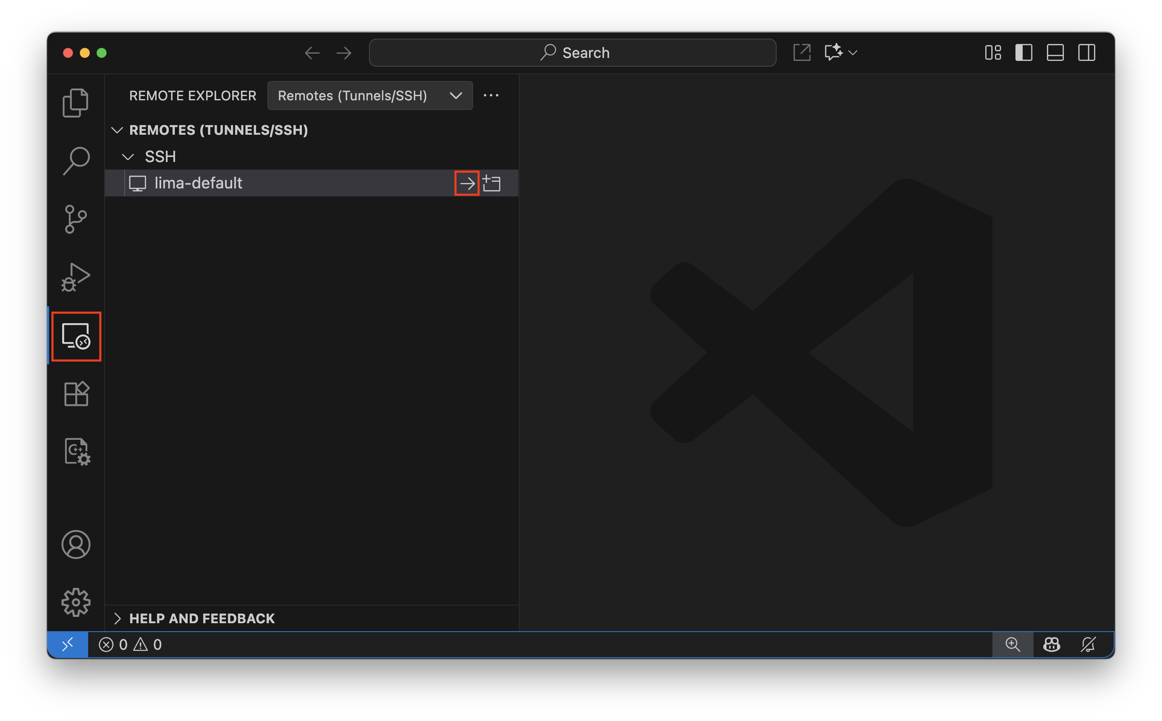Open the Run and Debug view
1162x721 pixels.
tap(76, 277)
